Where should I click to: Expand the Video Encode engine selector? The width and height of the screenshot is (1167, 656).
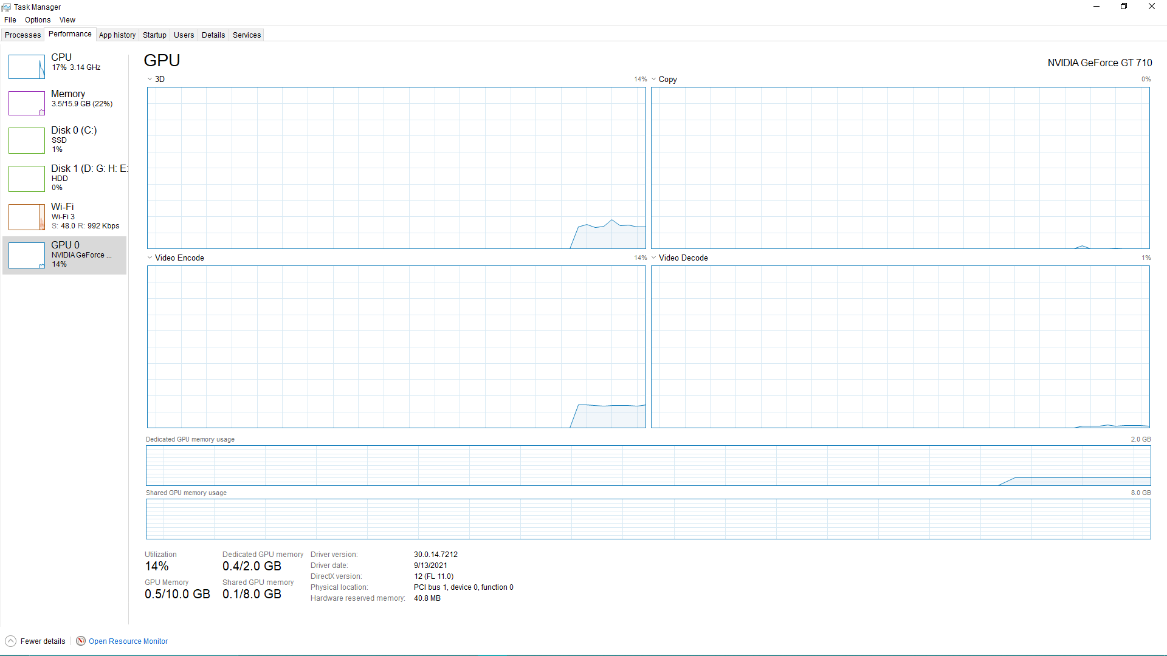(x=150, y=258)
